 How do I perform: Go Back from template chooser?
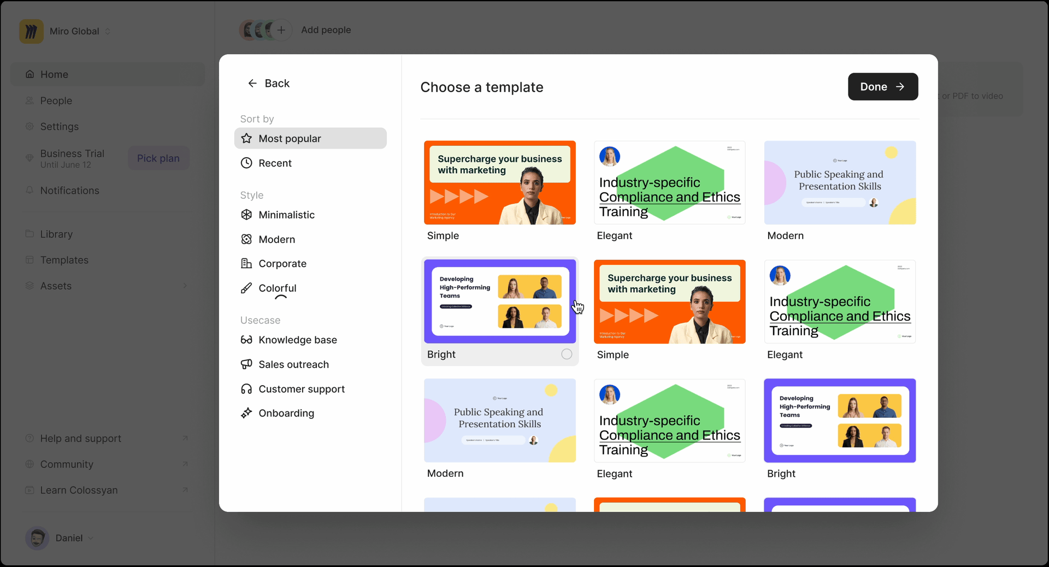coord(268,84)
